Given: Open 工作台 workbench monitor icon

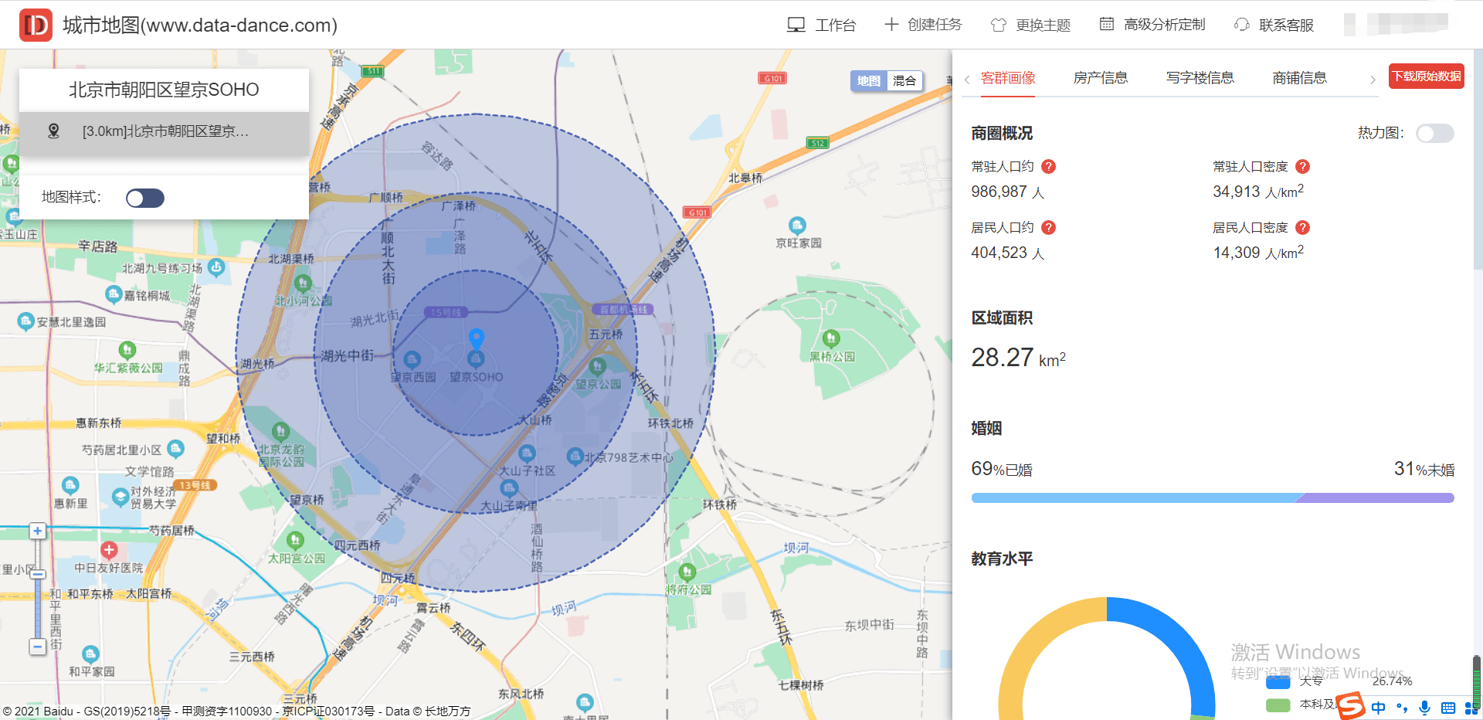Looking at the screenshot, I should point(796,25).
